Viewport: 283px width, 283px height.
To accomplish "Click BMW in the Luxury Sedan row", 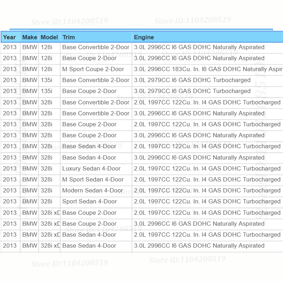I will coord(30,169).
